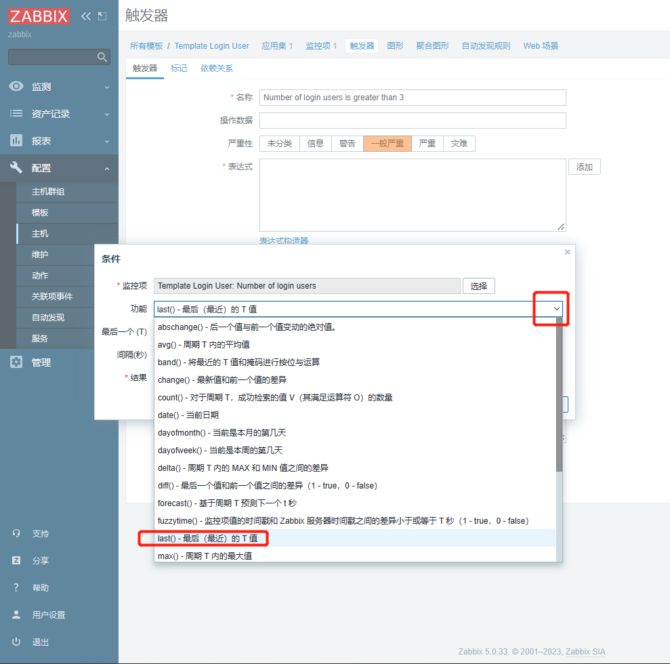Choose fuzzytime() function option
The height and width of the screenshot is (664, 670).
tap(355, 521)
